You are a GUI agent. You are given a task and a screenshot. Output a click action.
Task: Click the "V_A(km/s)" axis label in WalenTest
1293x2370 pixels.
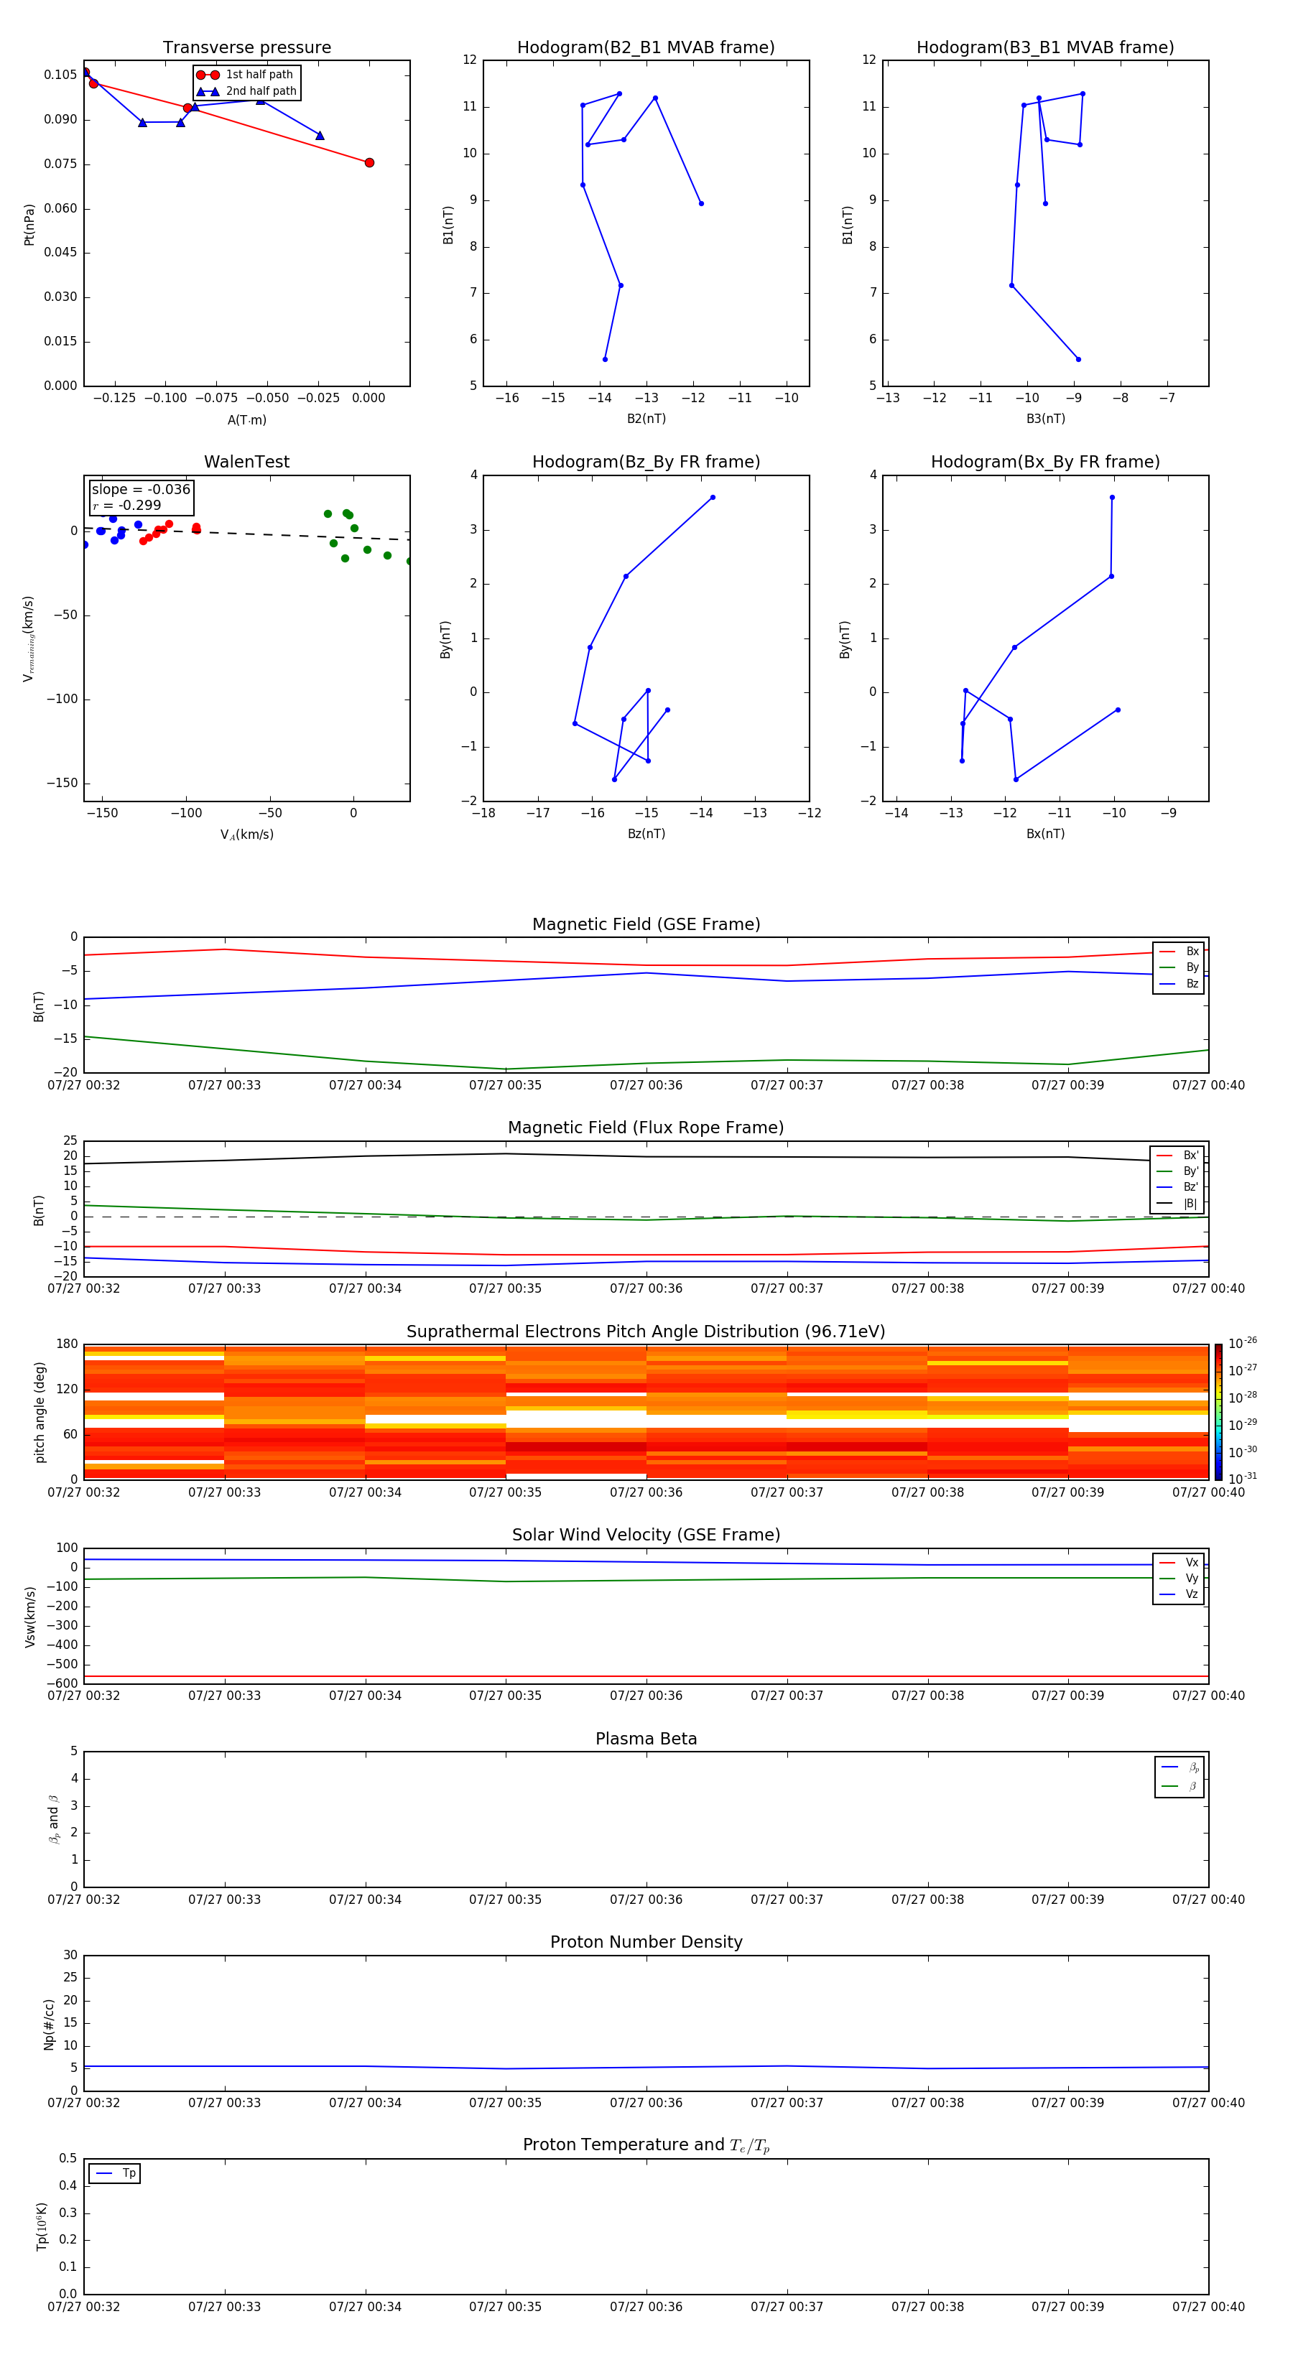(x=246, y=835)
